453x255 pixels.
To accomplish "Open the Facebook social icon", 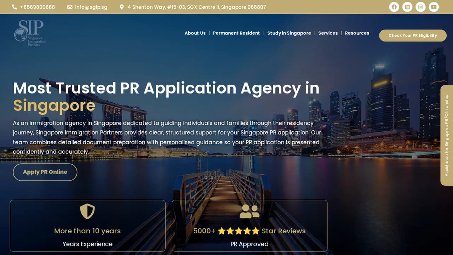I will [394, 7].
